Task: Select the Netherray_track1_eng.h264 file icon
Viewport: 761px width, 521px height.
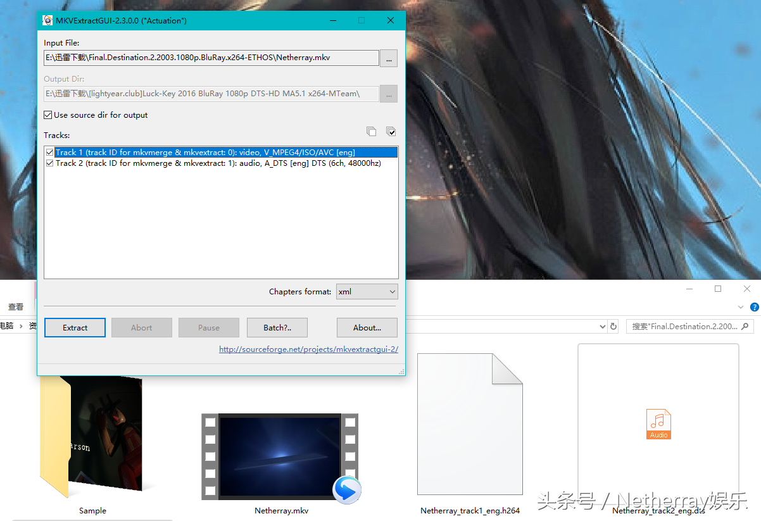Action: (470, 424)
